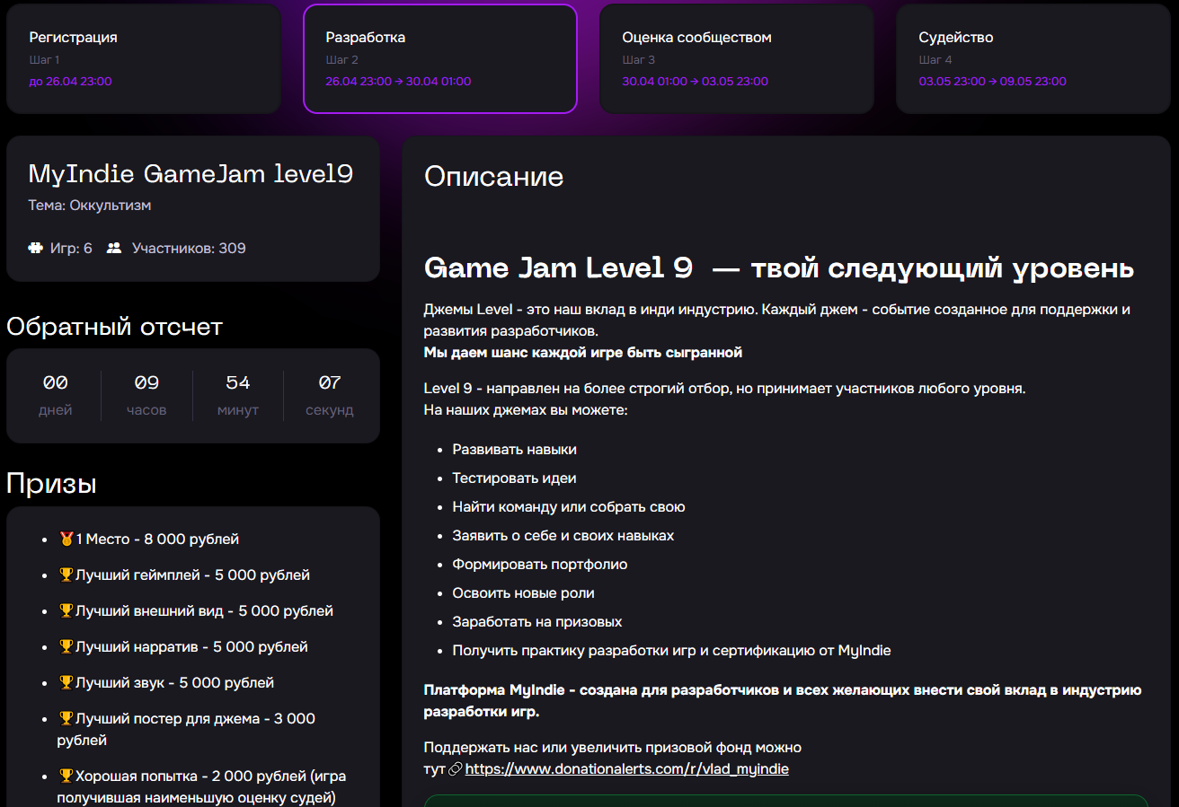1179x807 pixels.
Task: Click the "Формировать портфолио" list item
Action: (x=540, y=565)
